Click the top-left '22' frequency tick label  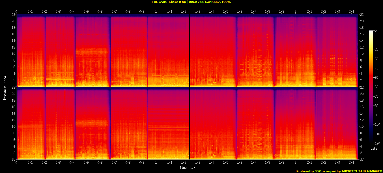pyautogui.click(x=13, y=14)
